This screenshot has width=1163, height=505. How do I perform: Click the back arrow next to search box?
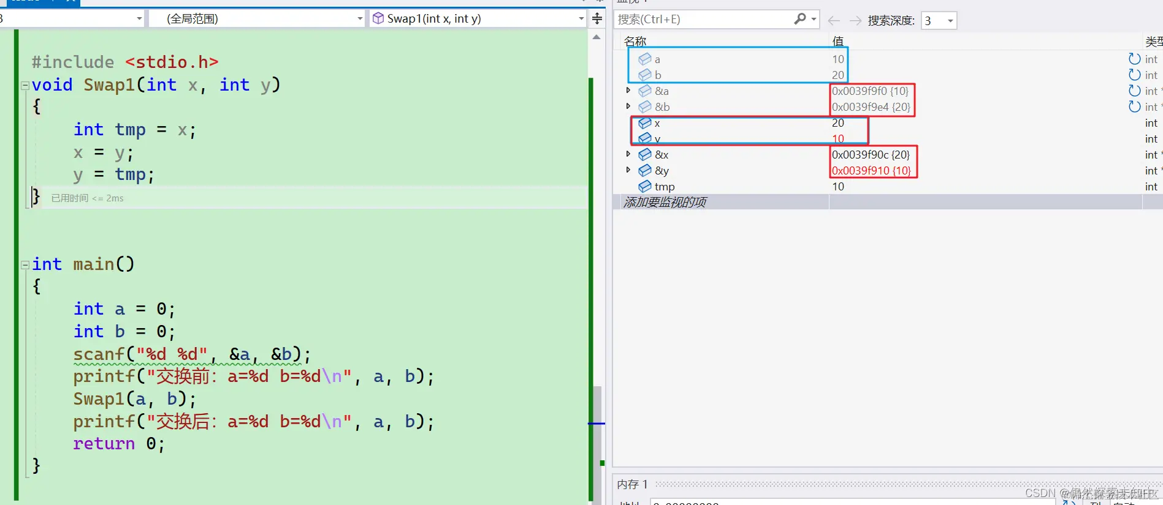(x=834, y=20)
